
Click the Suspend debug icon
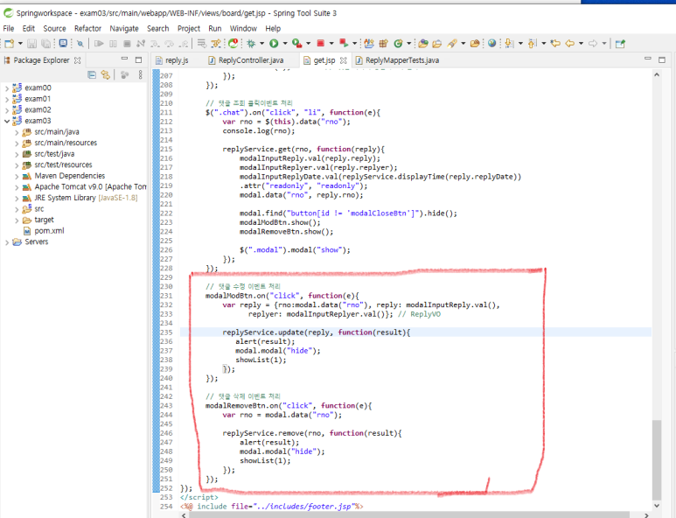click(x=113, y=43)
